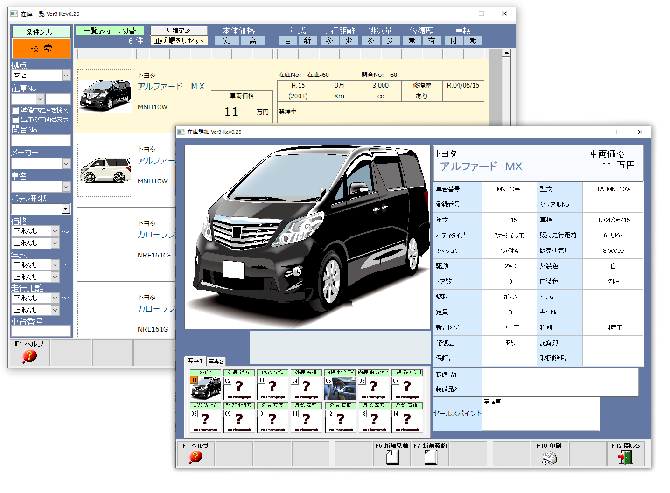Sort 修復歴 by 無
670x493 pixels.
pos(412,41)
